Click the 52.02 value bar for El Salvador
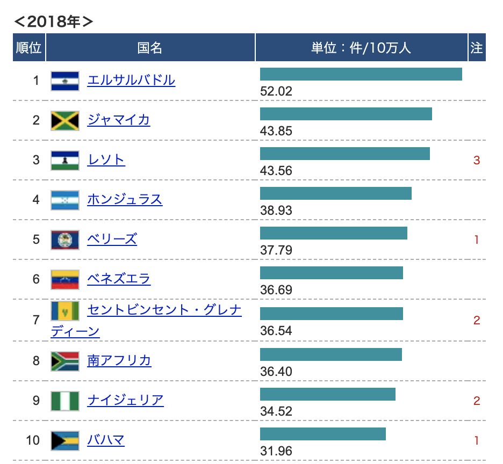 tap(361, 74)
